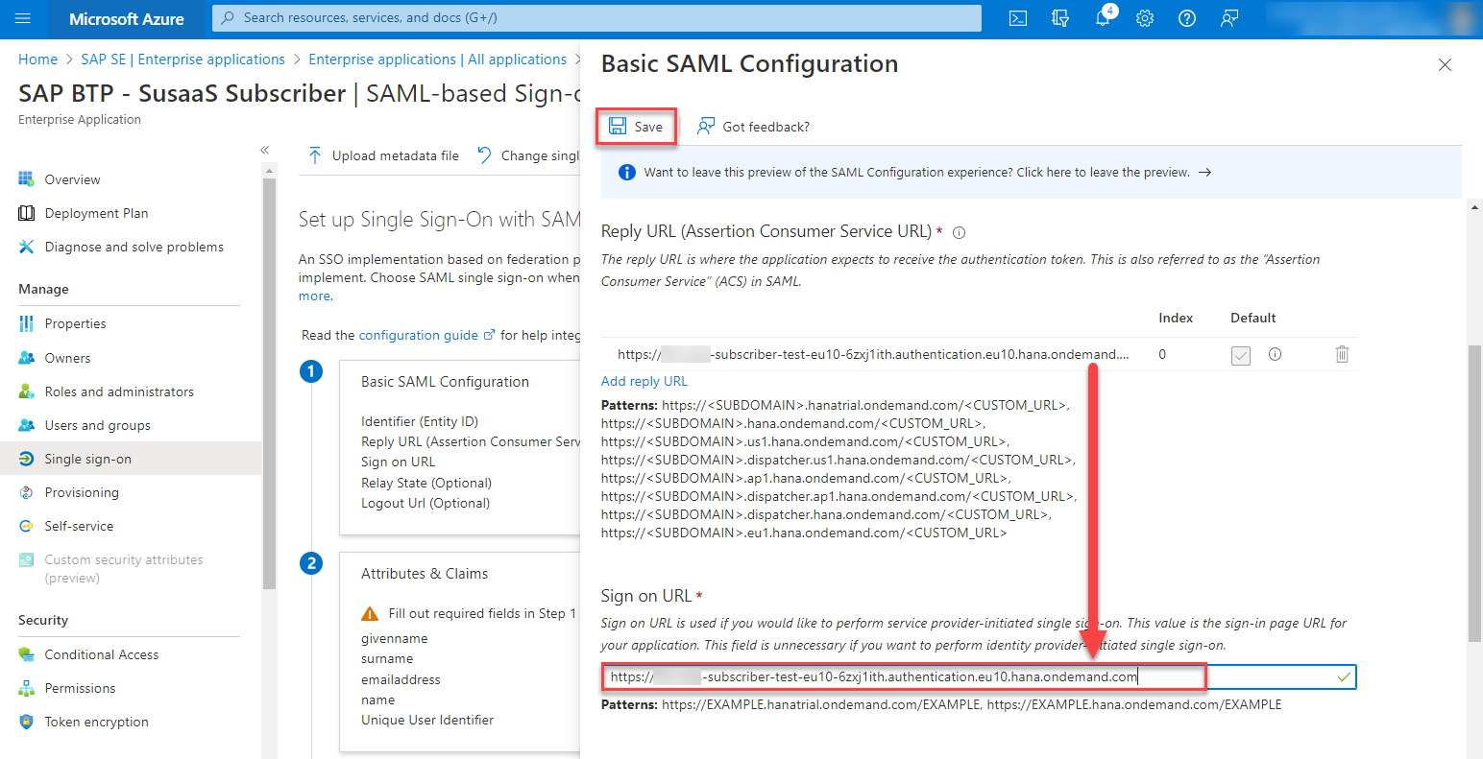Click Upload metadata file
Image resolution: width=1483 pixels, height=759 pixels.
(x=383, y=155)
